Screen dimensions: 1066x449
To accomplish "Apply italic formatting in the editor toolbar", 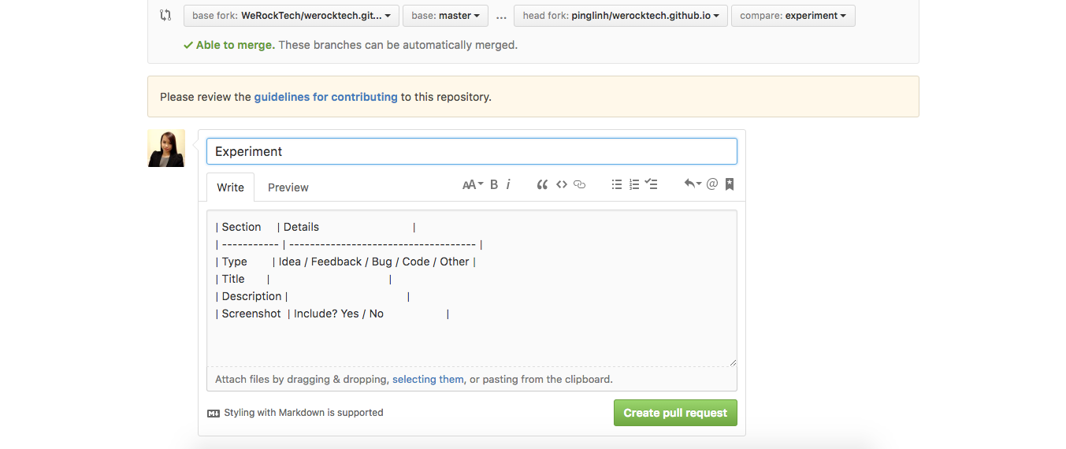I will [x=508, y=184].
